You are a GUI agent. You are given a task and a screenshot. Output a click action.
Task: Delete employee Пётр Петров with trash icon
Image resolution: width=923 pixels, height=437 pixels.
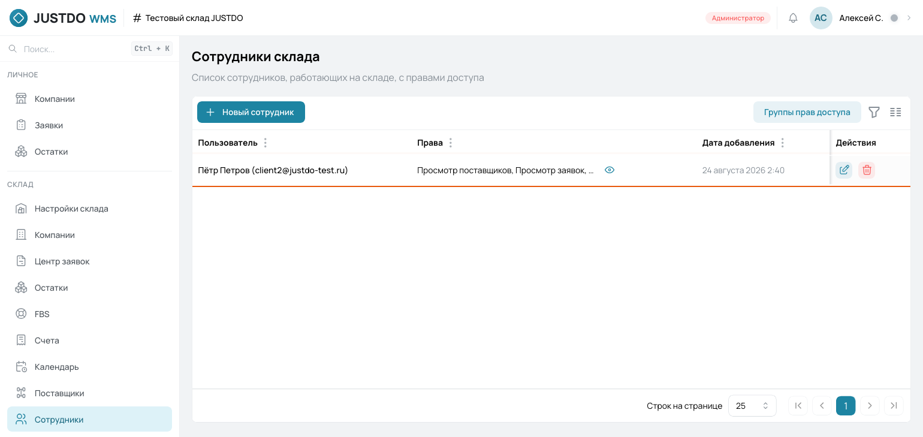click(867, 170)
